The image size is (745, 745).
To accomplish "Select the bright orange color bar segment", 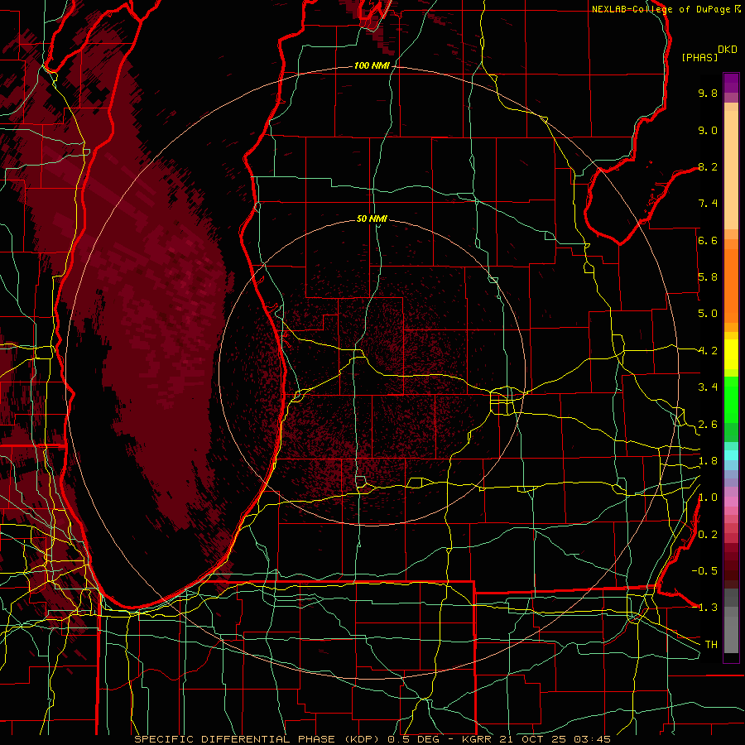I will (x=731, y=286).
